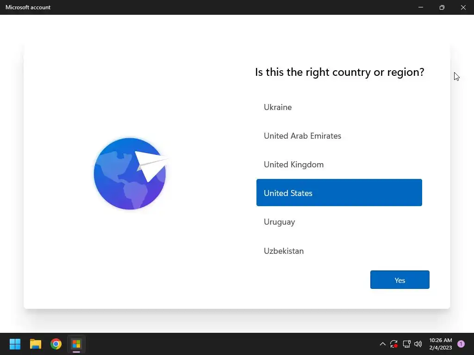This screenshot has height=355, width=474.
Task: Open the clock showing 10:26 AM
Action: click(441, 344)
